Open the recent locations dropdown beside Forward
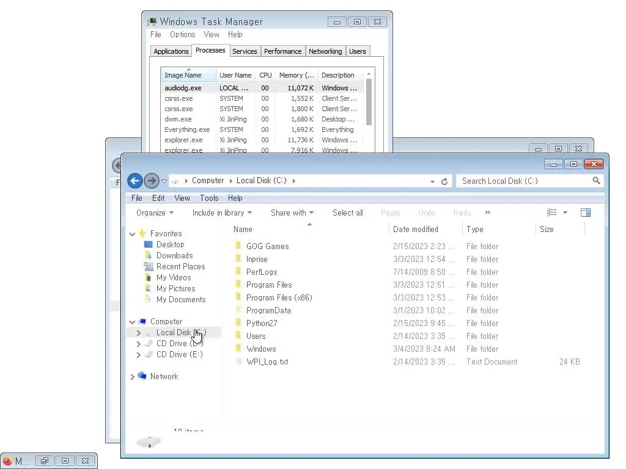The height and width of the screenshot is (469, 626). 164,181
